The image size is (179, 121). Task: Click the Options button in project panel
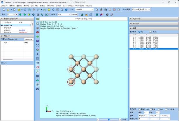click(29, 39)
